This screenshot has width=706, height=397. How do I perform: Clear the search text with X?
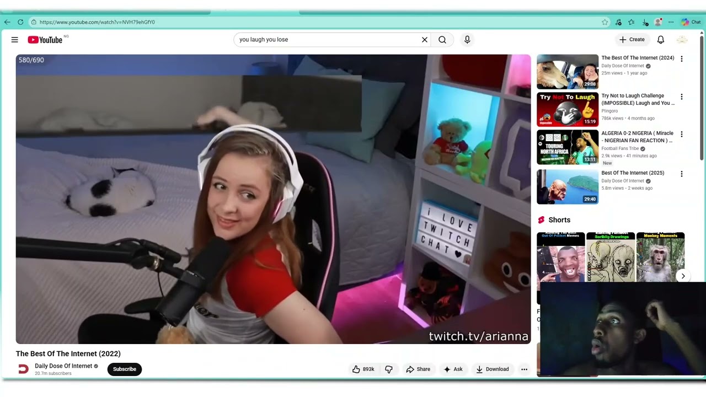point(425,40)
